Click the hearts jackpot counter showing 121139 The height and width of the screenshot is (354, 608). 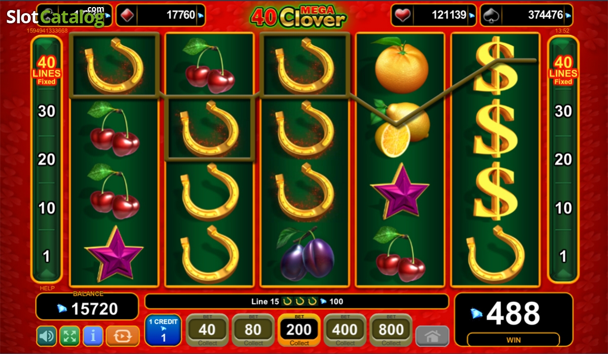(x=434, y=15)
